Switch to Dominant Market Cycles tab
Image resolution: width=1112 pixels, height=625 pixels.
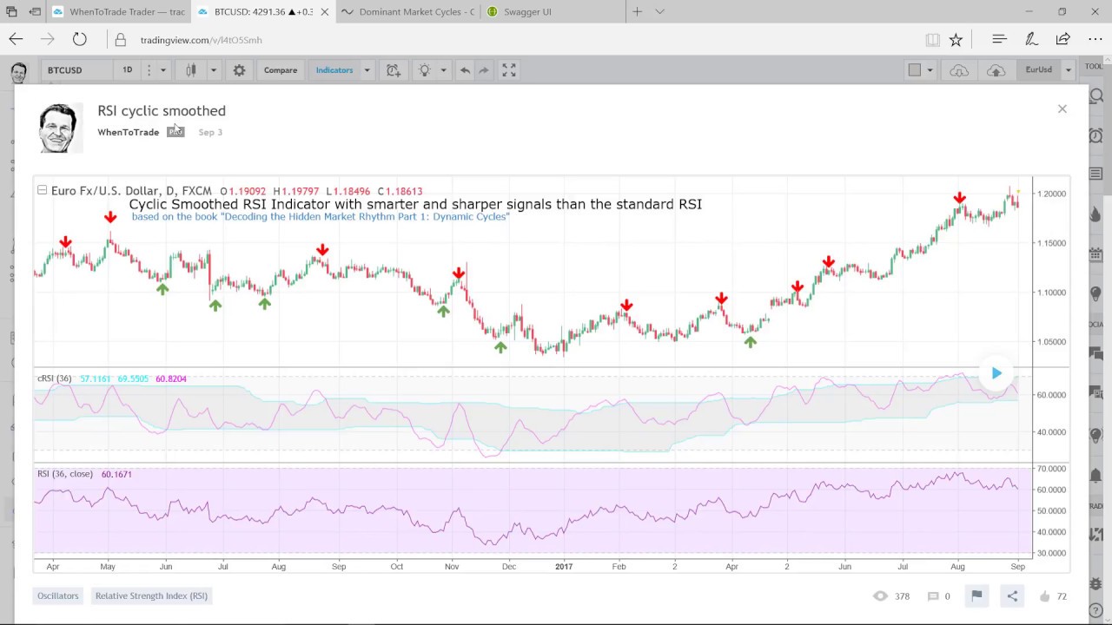pyautogui.click(x=407, y=12)
